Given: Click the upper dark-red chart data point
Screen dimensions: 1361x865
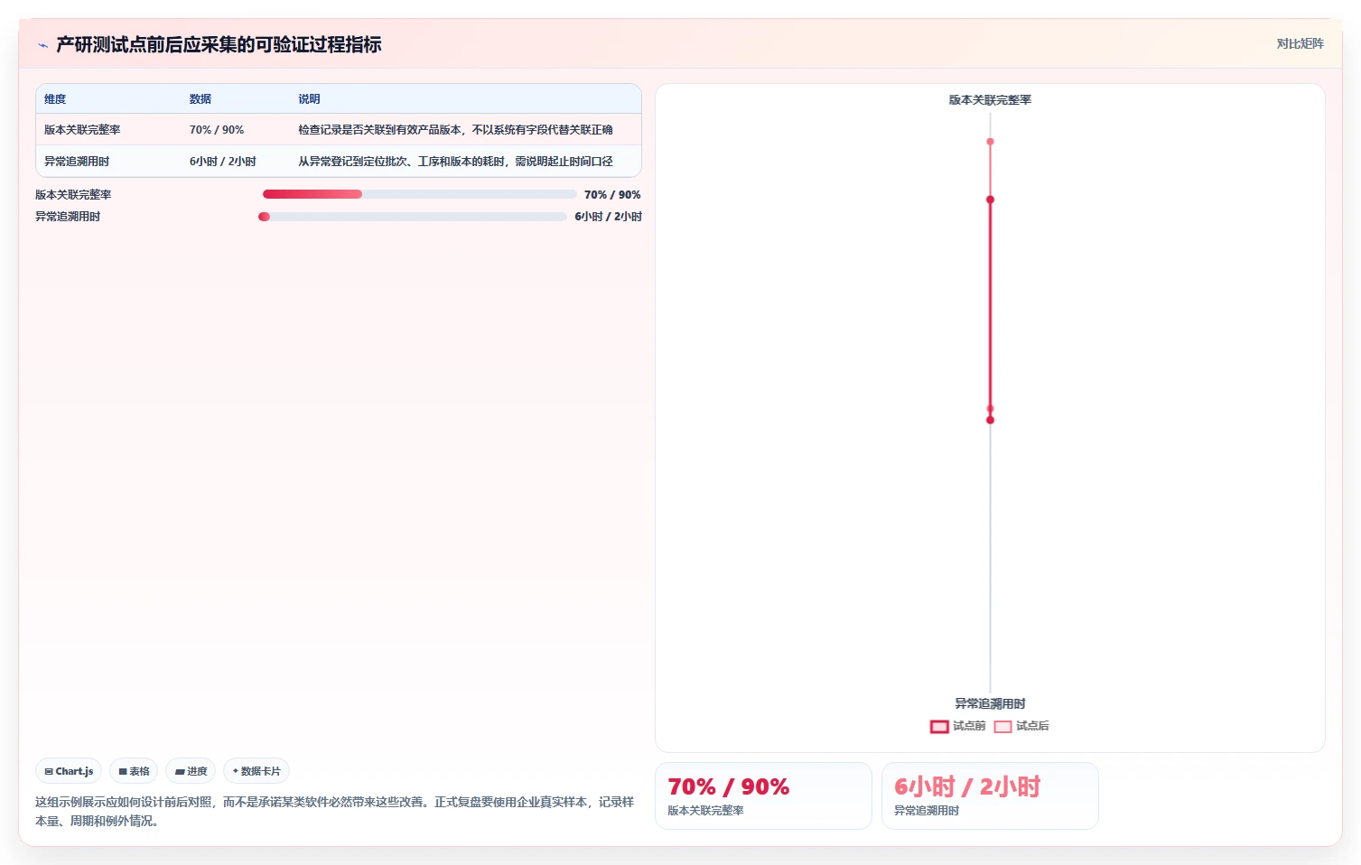Looking at the screenshot, I should (x=990, y=200).
